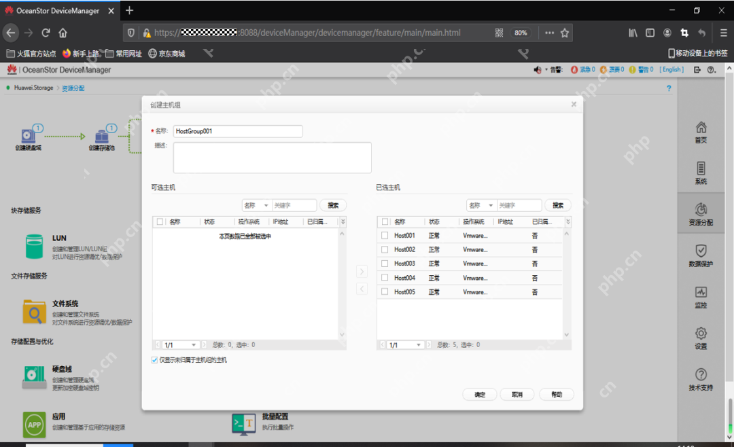Click the 确定 confirm button
This screenshot has height=447, width=734.
tap(479, 394)
